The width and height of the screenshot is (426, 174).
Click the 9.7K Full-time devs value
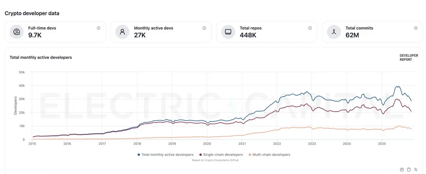[35, 35]
